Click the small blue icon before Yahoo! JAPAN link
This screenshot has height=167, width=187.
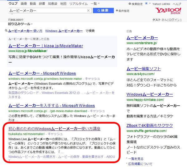151,4
